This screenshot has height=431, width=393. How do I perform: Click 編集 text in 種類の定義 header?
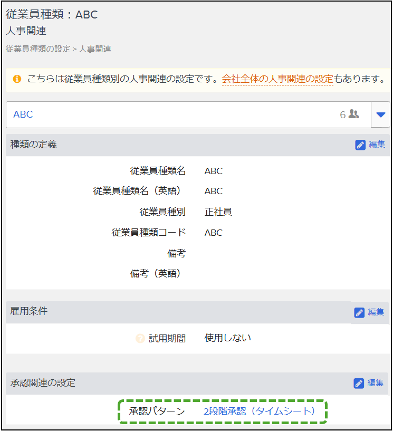tap(377, 145)
